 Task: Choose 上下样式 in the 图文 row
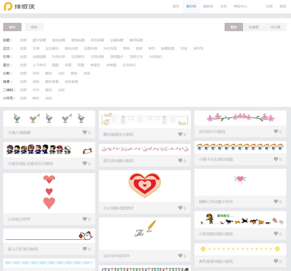pos(39,65)
